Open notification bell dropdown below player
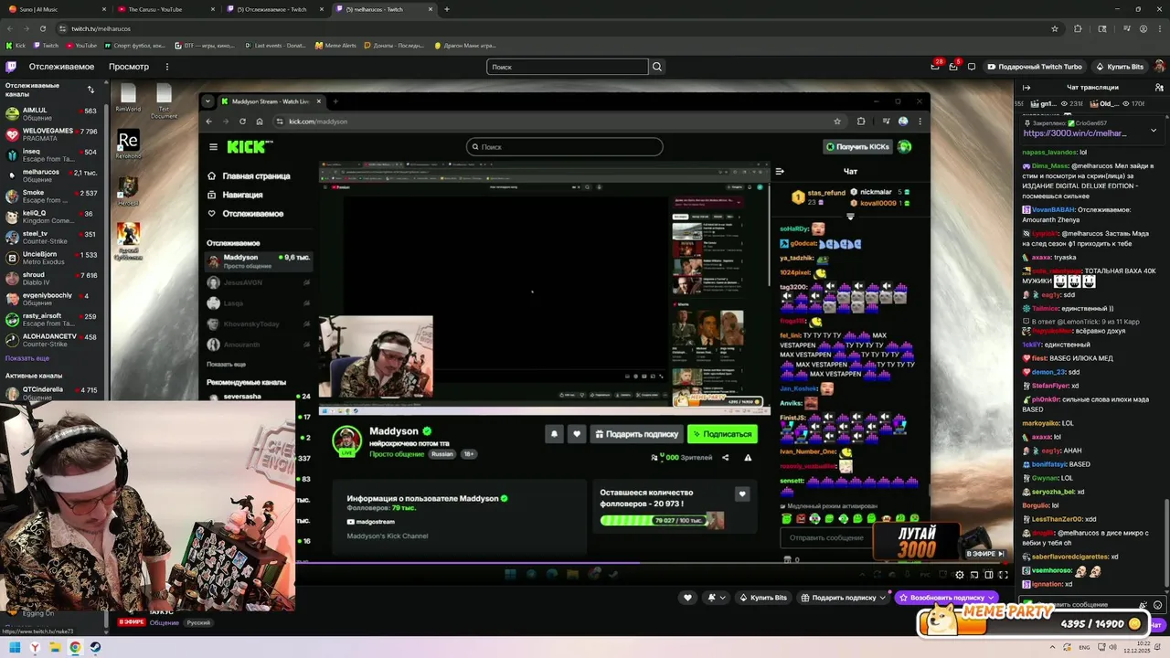 tap(716, 598)
